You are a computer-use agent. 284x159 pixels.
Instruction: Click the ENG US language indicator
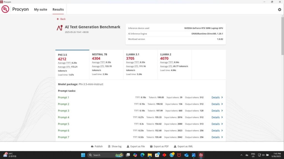click(x=253, y=155)
